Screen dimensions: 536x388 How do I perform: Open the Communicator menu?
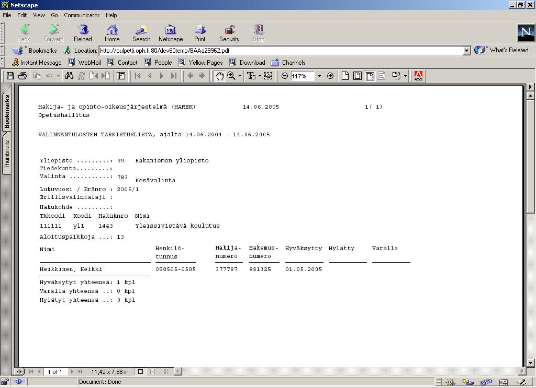81,15
